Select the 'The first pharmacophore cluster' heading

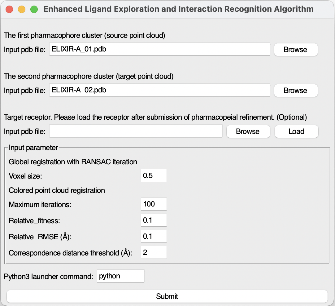coord(85,36)
